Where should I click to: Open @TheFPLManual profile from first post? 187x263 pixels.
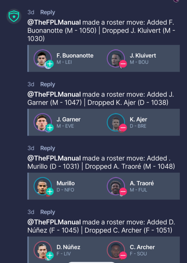54,22
